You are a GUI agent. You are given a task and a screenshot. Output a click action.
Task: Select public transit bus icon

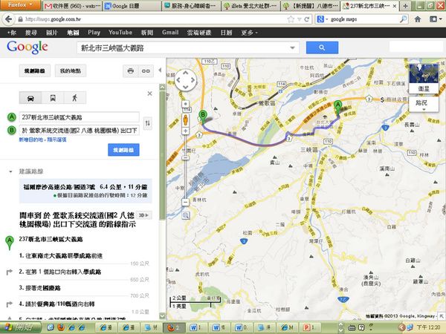point(53,97)
